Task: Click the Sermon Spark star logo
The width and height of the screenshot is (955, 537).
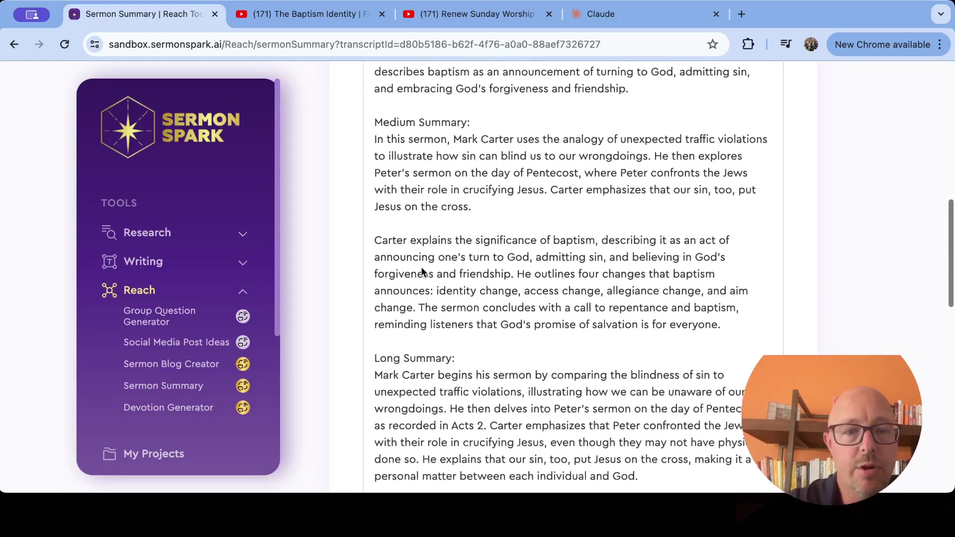Action: tap(128, 127)
